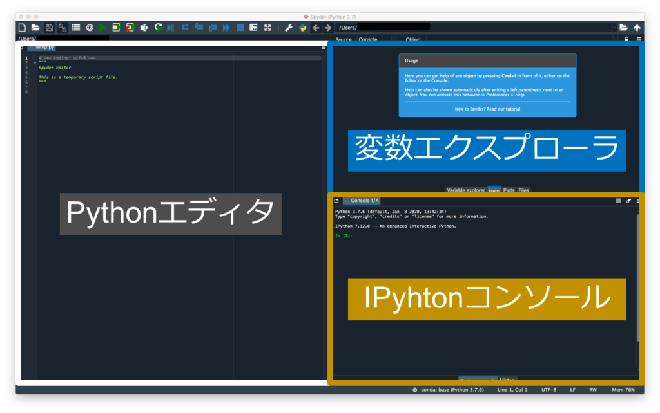The width and height of the screenshot is (660, 413).
Task: Click the RW permissions status
Action: [x=593, y=390]
